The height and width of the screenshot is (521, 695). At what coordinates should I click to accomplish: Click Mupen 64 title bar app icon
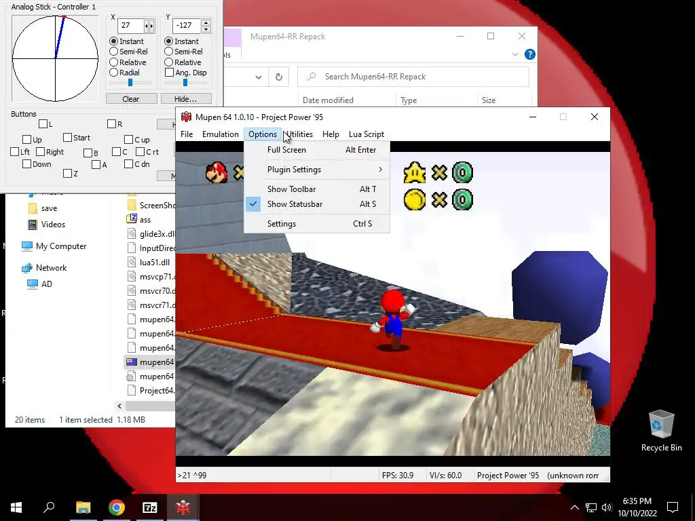[x=186, y=117]
